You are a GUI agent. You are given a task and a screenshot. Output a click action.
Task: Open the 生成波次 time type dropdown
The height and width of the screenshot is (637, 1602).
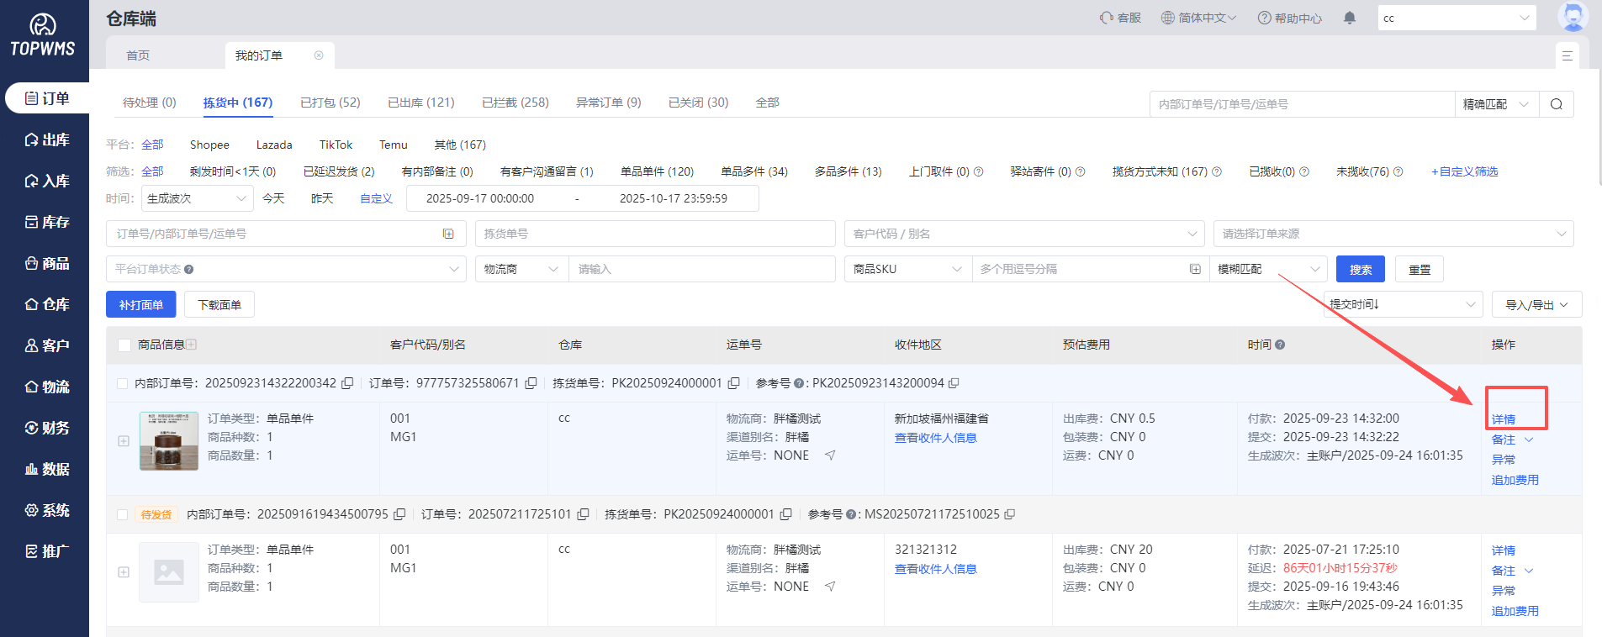click(198, 198)
